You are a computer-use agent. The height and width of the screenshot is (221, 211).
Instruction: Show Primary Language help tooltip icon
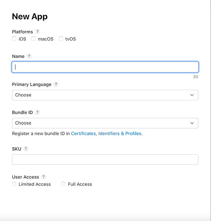click(56, 84)
